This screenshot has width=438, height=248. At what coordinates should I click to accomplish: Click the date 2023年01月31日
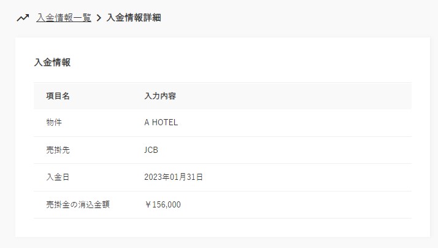(x=174, y=177)
